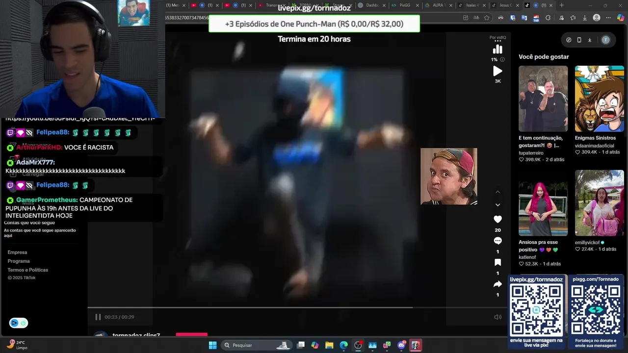The image size is (628, 353).
Task: Open Copilot icon in browser toolbar
Action: 621,18
